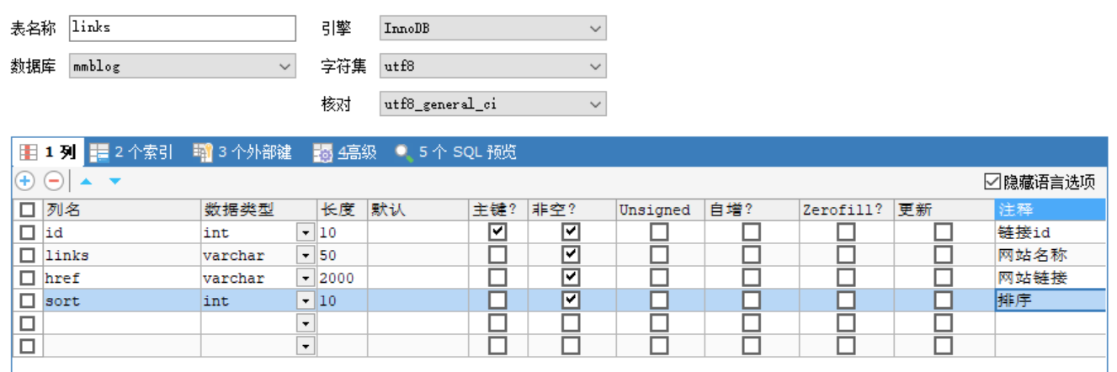
Task: Click the advanced tab gear icon
Action: [323, 152]
